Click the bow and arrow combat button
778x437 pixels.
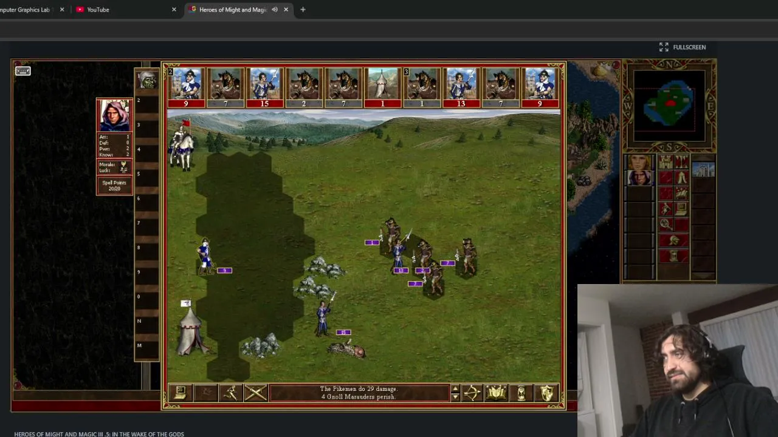click(472, 393)
